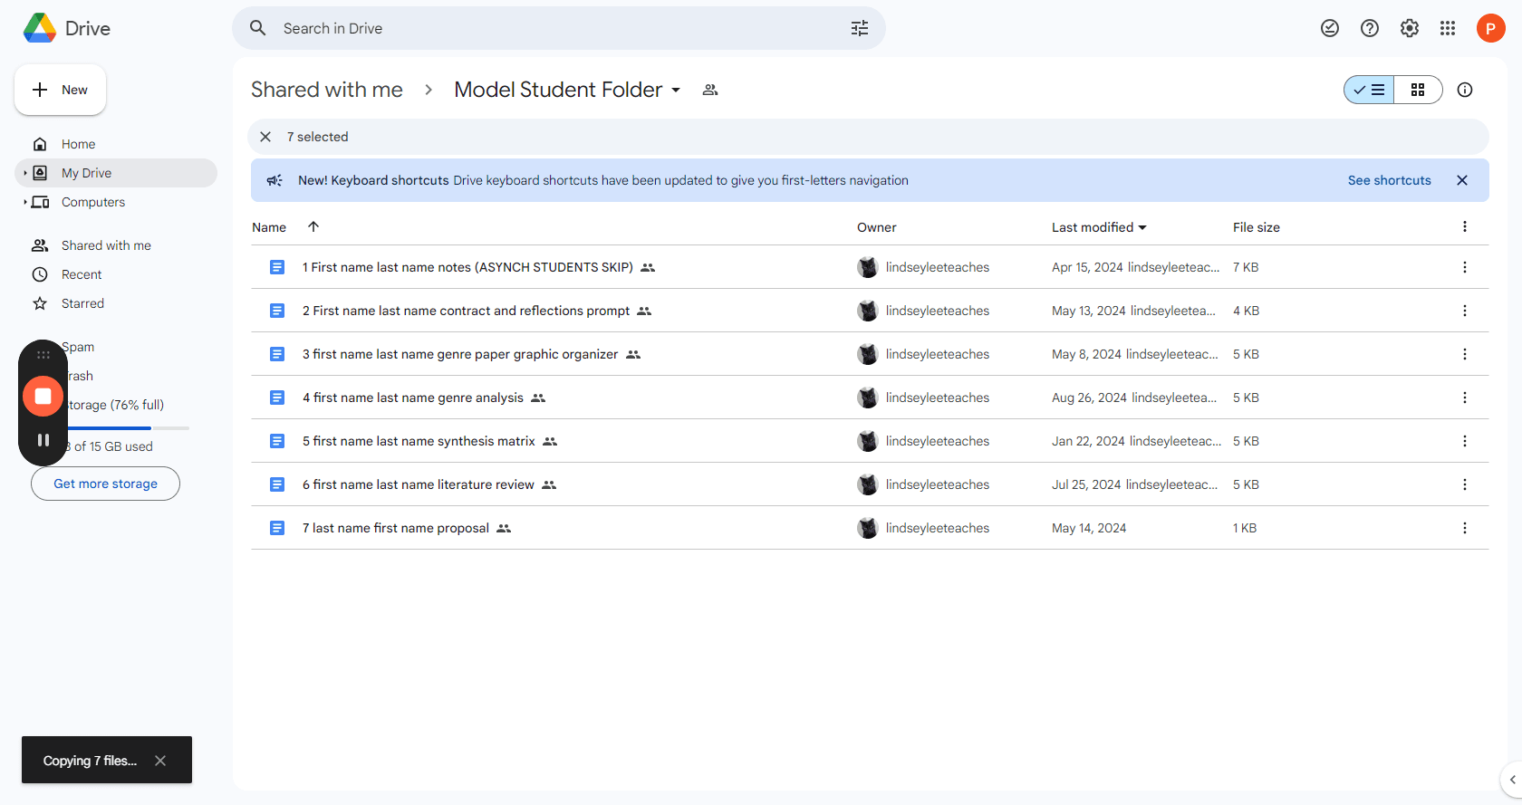This screenshot has height=805, width=1522.
Task: Go to Home in sidebar
Action: pyautogui.click(x=116, y=144)
